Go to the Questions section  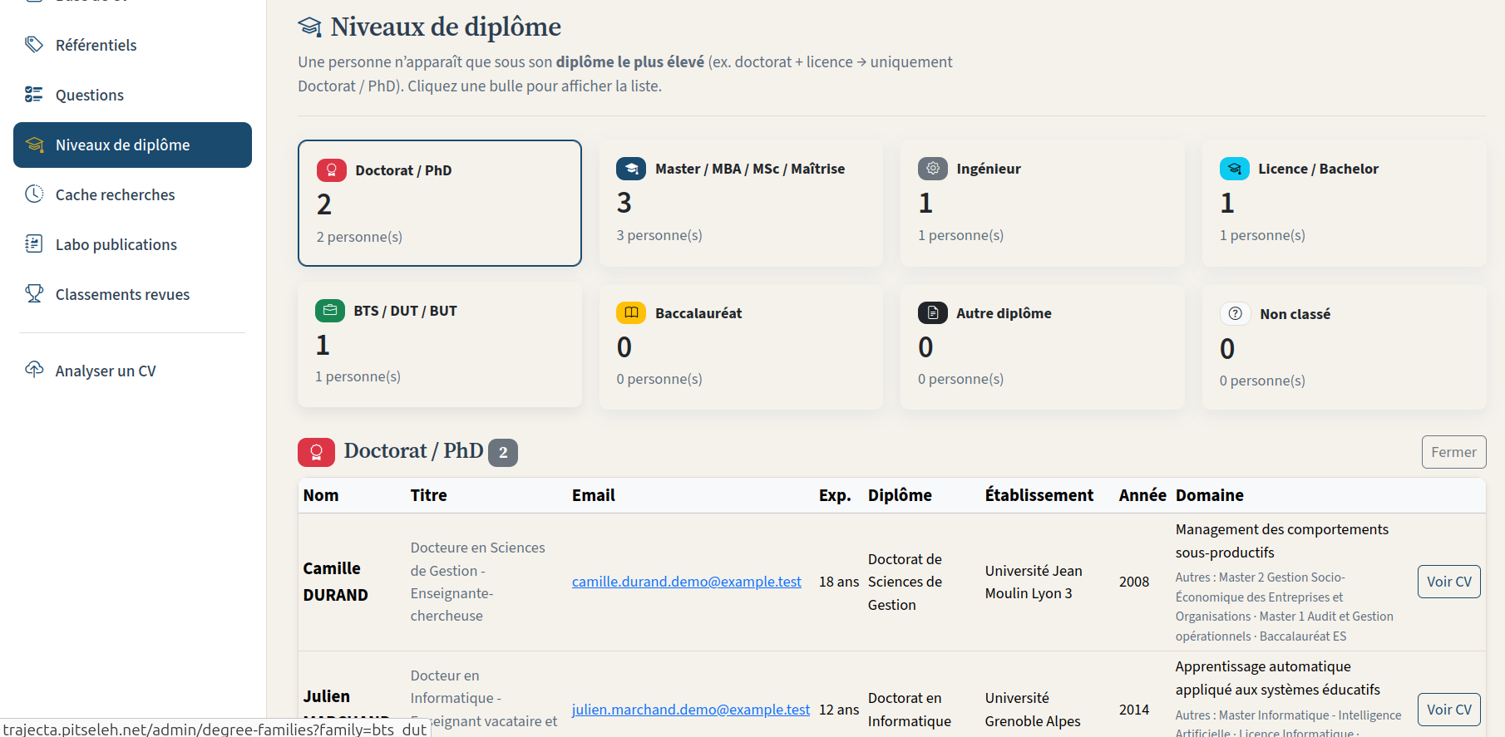pyautogui.click(x=132, y=95)
